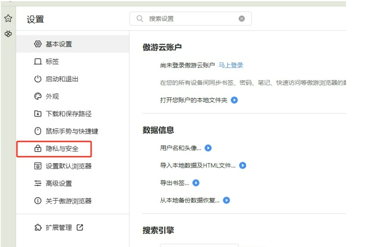Click the palette icon beside 外观
Screen dimensions: 368x247
(x=38, y=96)
